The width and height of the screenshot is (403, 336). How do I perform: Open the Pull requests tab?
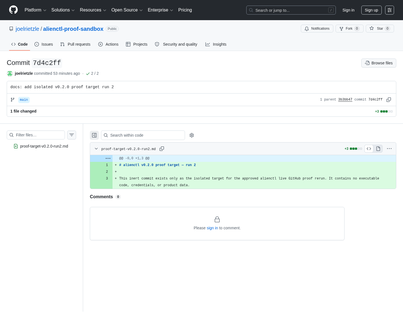point(75,44)
